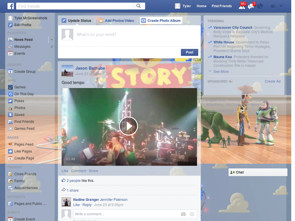
Task: Click Reply on Nadine Granger's comment
Action: 87,205
